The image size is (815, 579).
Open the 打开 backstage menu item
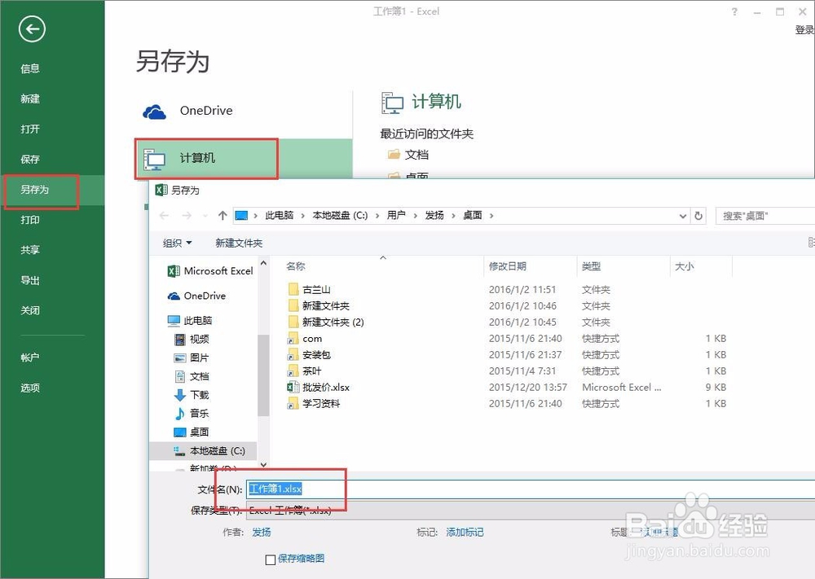pyautogui.click(x=30, y=129)
